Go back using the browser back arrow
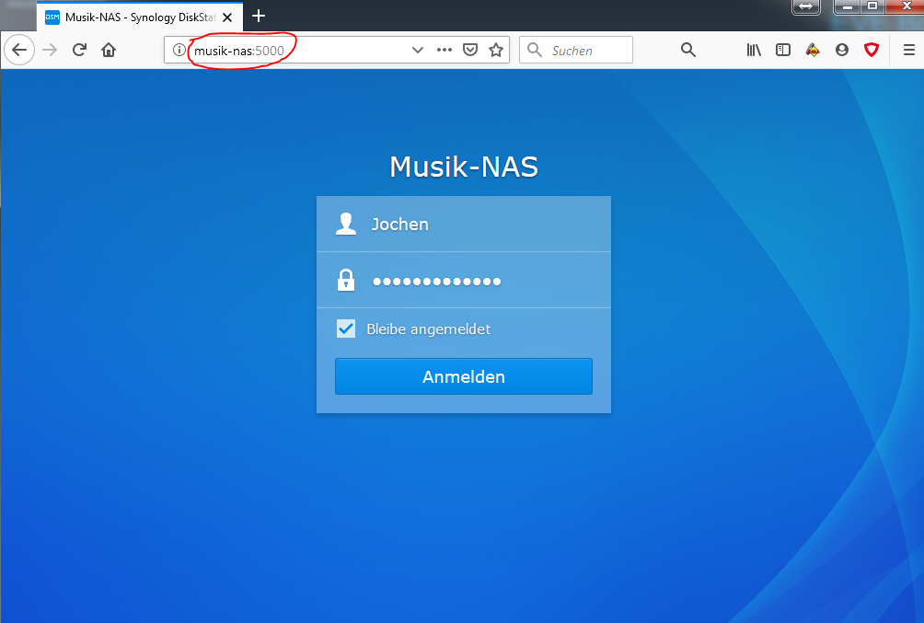 [19, 50]
